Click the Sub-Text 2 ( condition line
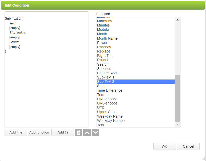The width and height of the screenshot is (206, 161). click(14, 19)
